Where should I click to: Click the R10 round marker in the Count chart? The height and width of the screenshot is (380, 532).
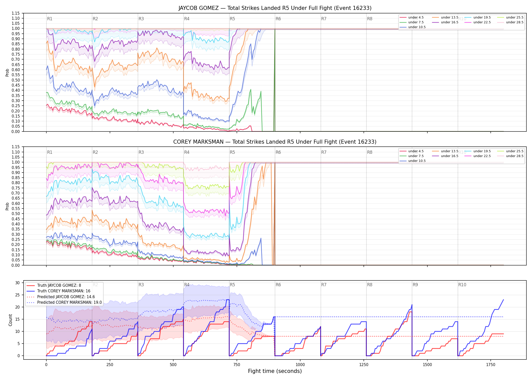[462, 285]
